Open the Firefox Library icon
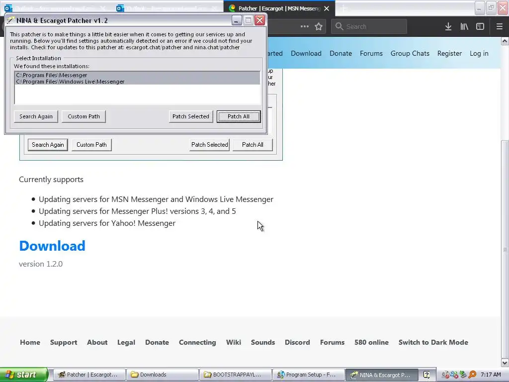This screenshot has height=382, width=509. (x=464, y=27)
